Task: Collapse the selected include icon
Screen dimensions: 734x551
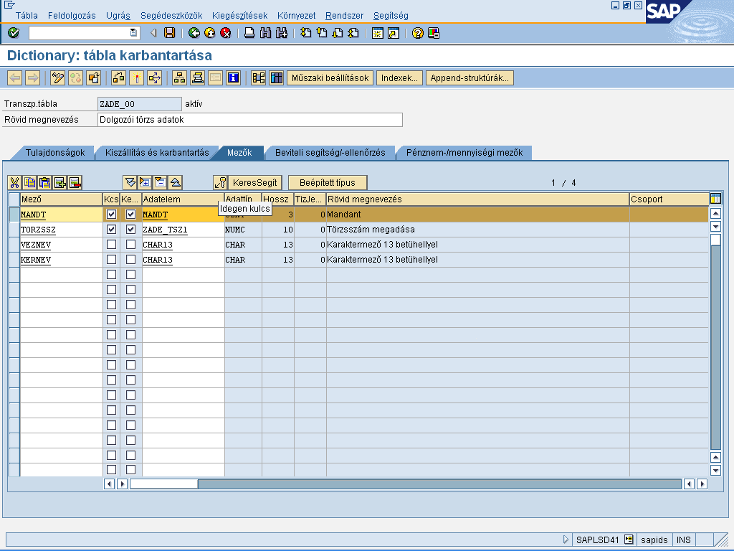Action: 160,182
